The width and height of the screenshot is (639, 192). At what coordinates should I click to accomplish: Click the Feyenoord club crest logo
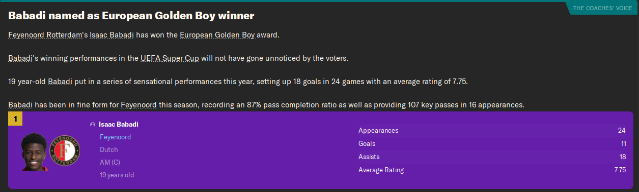64,151
